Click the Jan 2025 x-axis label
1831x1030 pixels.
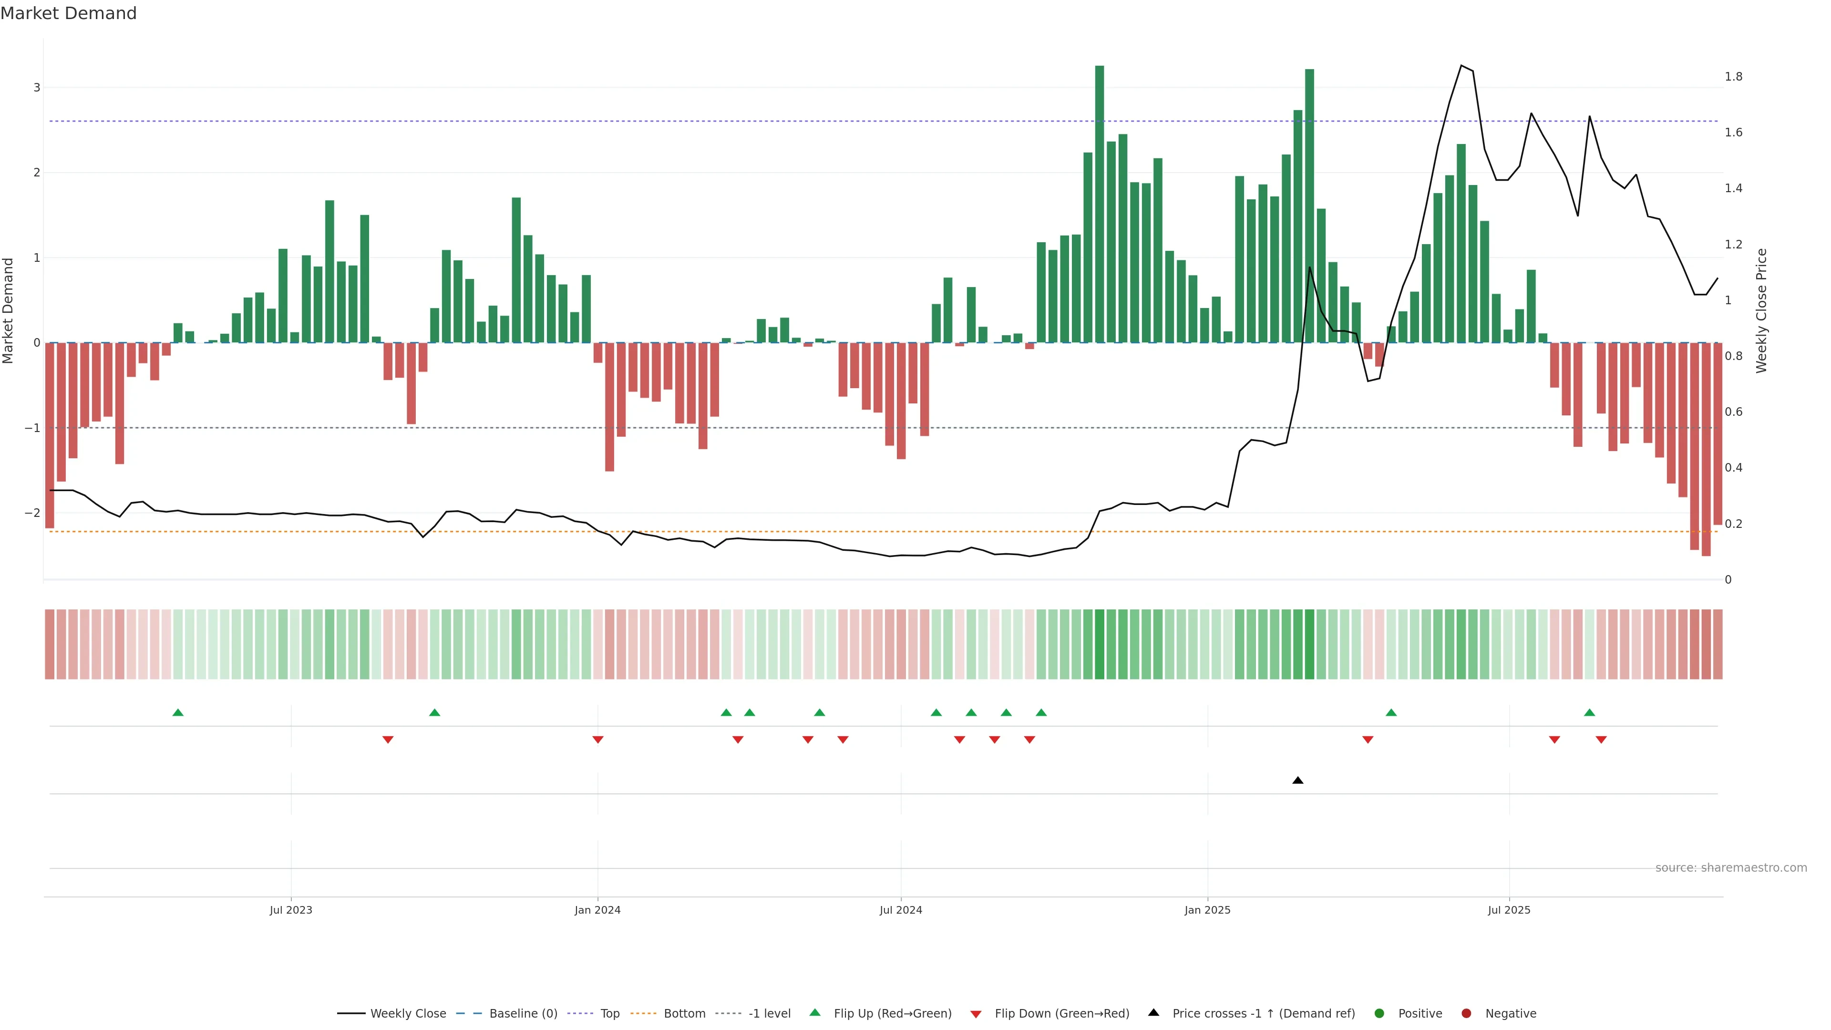1207,910
